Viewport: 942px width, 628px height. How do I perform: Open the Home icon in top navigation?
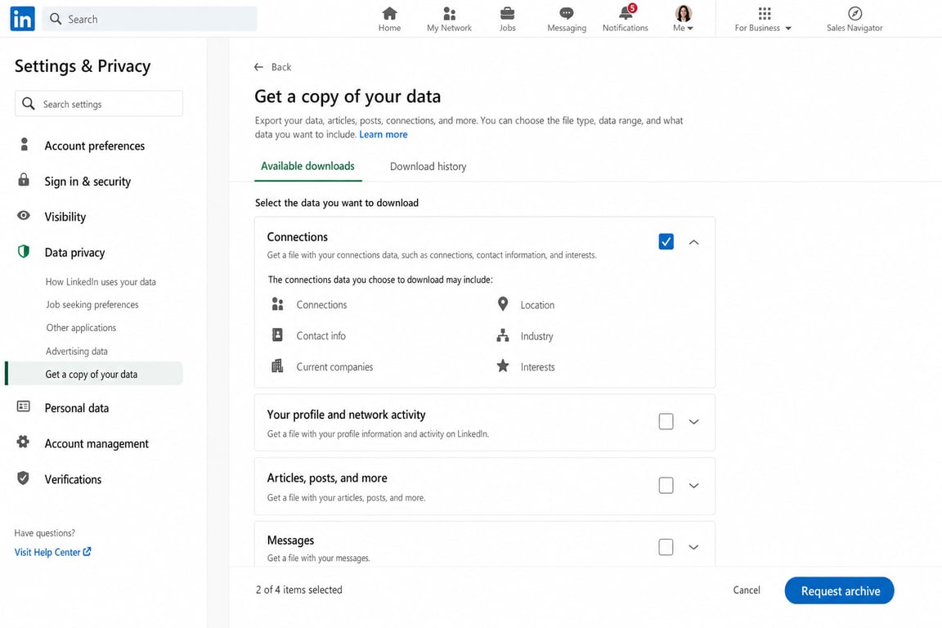(x=389, y=13)
